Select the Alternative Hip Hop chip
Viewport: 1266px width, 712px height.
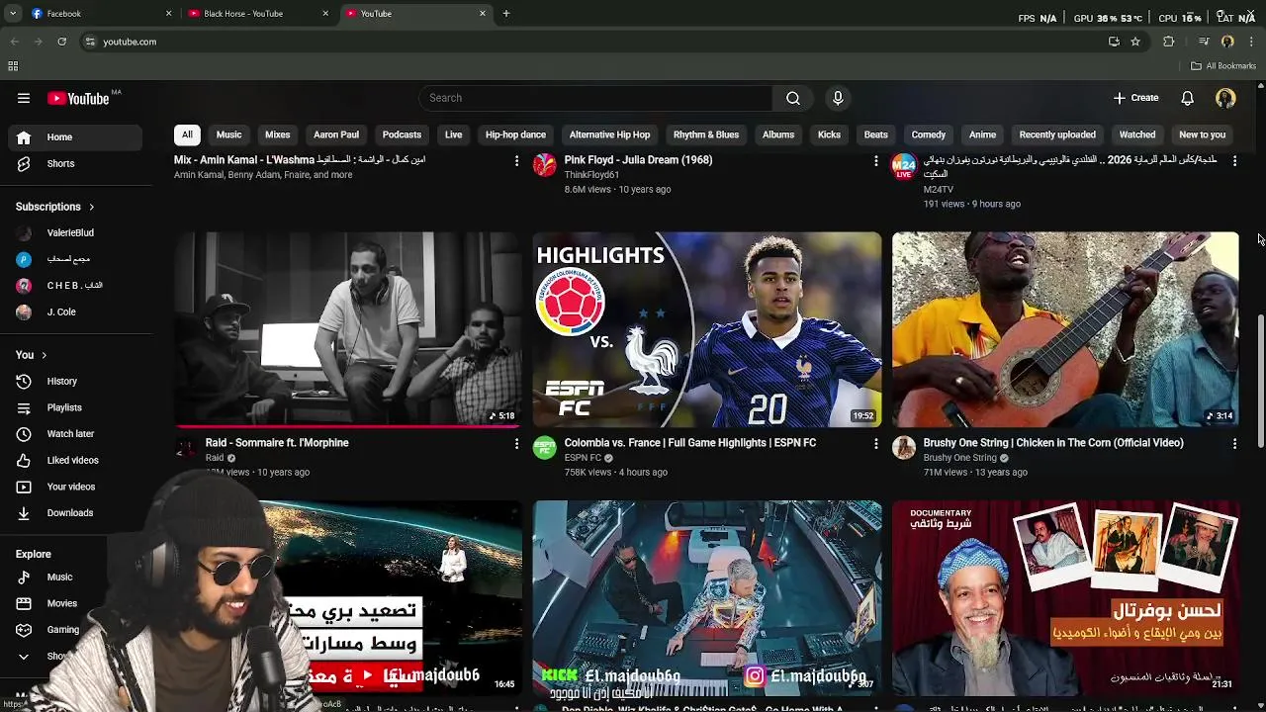609,134
